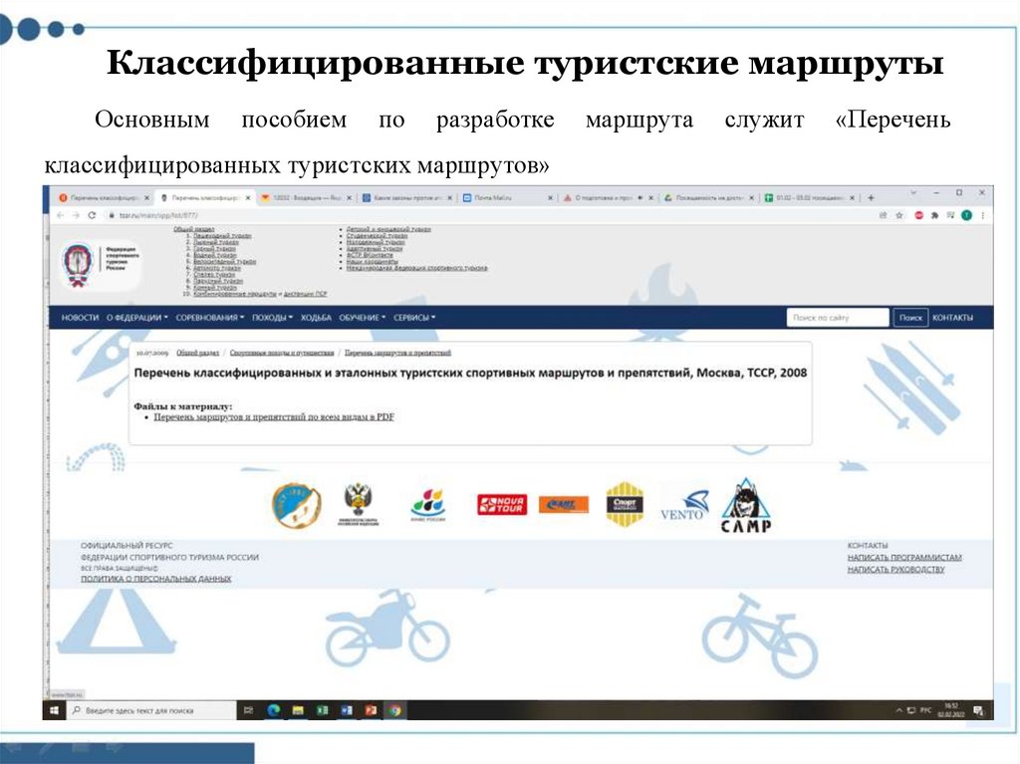Click the НАПИСАТЬ ПРОГРАММИСТАМ footer link
Viewport: 1020px width, 764px height.
pyautogui.click(x=904, y=558)
